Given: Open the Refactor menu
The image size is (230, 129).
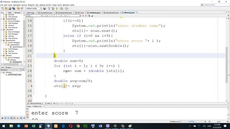Looking at the screenshot, I should tap(31, 5).
